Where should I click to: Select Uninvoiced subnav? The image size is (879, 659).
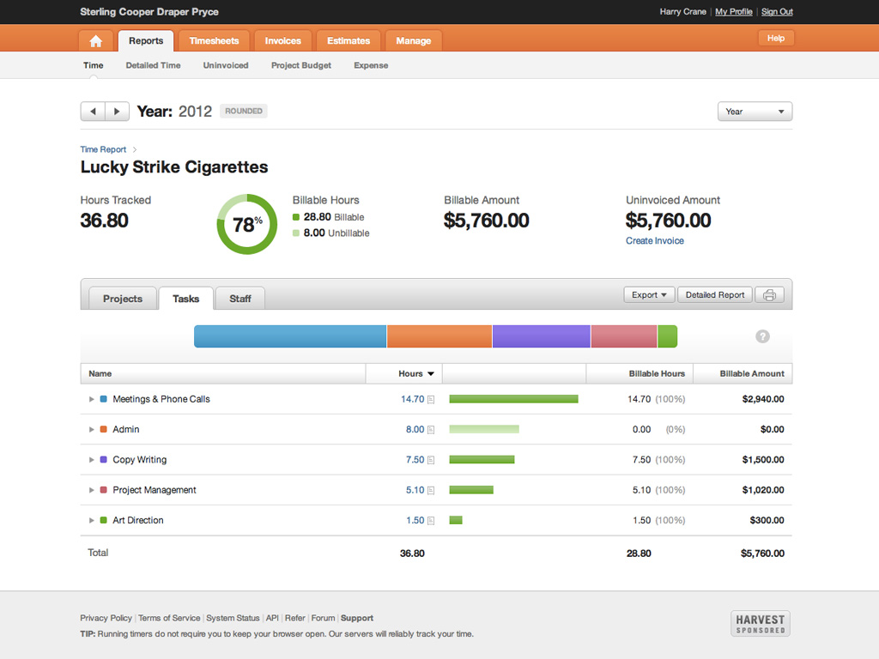pyautogui.click(x=226, y=65)
